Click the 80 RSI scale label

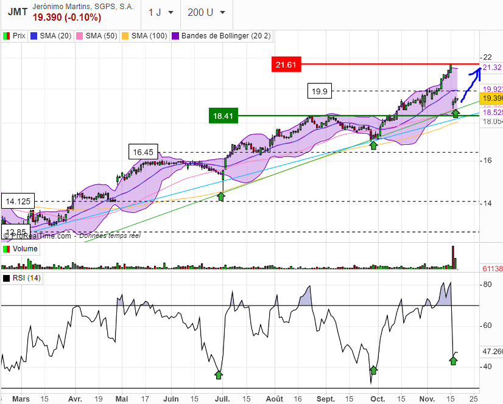tap(487, 284)
